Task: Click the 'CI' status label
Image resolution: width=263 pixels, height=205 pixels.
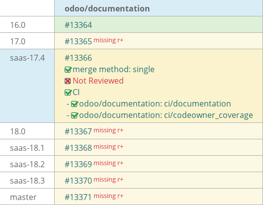Action: click(76, 93)
